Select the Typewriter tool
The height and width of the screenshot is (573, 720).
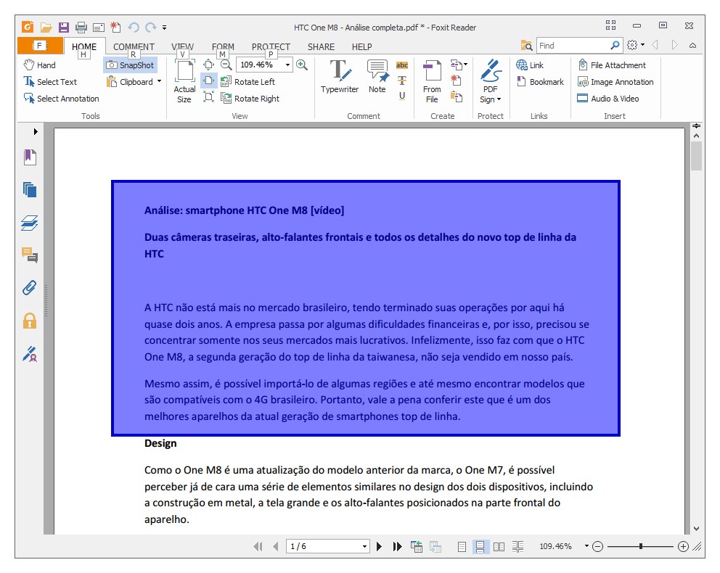340,77
